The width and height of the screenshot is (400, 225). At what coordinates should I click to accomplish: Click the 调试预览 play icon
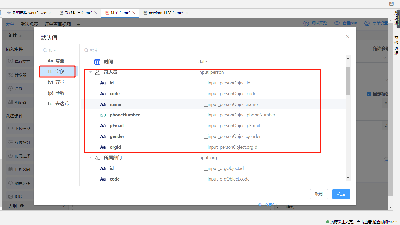306,23
